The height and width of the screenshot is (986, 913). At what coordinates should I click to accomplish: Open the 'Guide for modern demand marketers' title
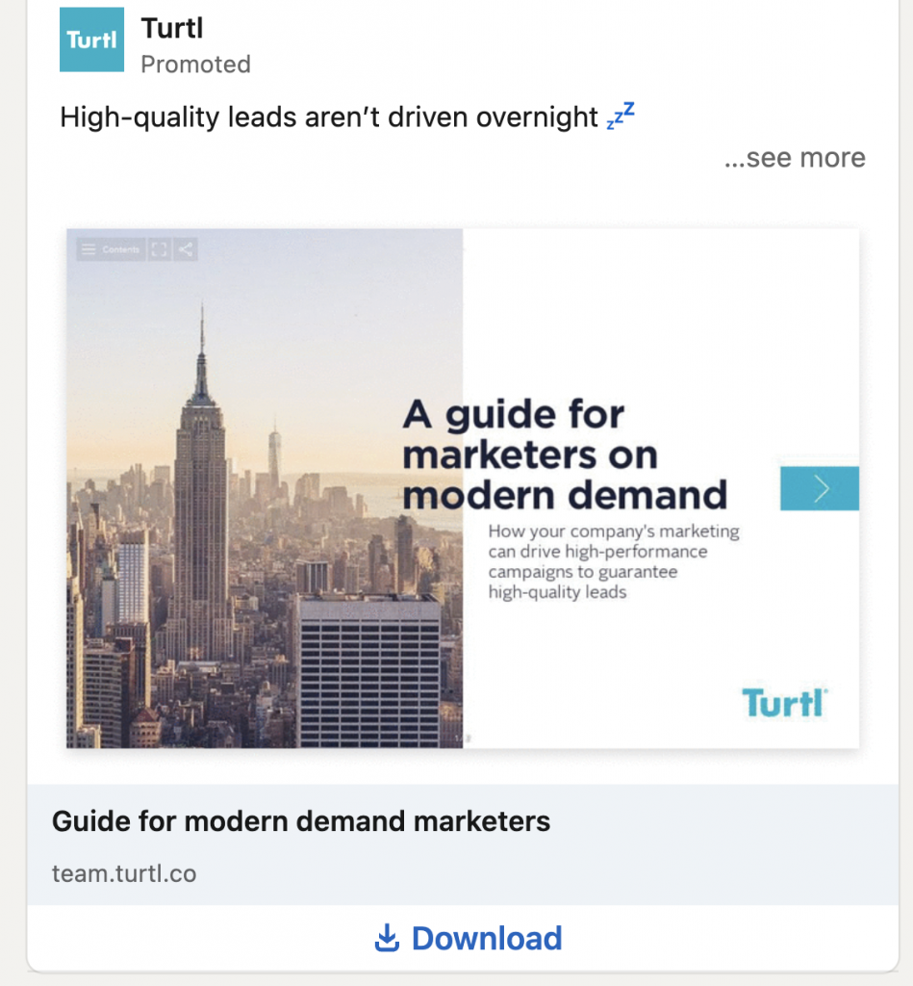(x=301, y=821)
